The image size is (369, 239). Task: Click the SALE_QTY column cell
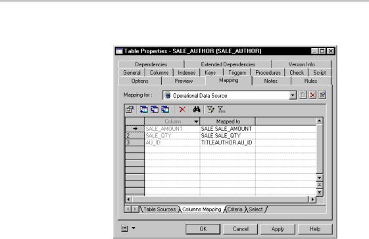(172, 136)
